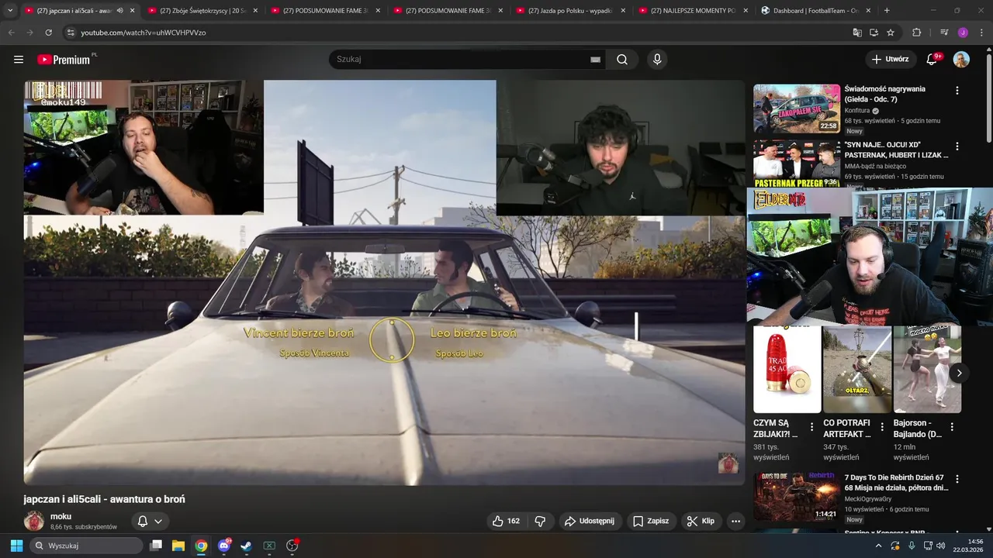The image size is (993, 558).
Task: Open options for Świadomość nagrywania video
Action: click(957, 91)
